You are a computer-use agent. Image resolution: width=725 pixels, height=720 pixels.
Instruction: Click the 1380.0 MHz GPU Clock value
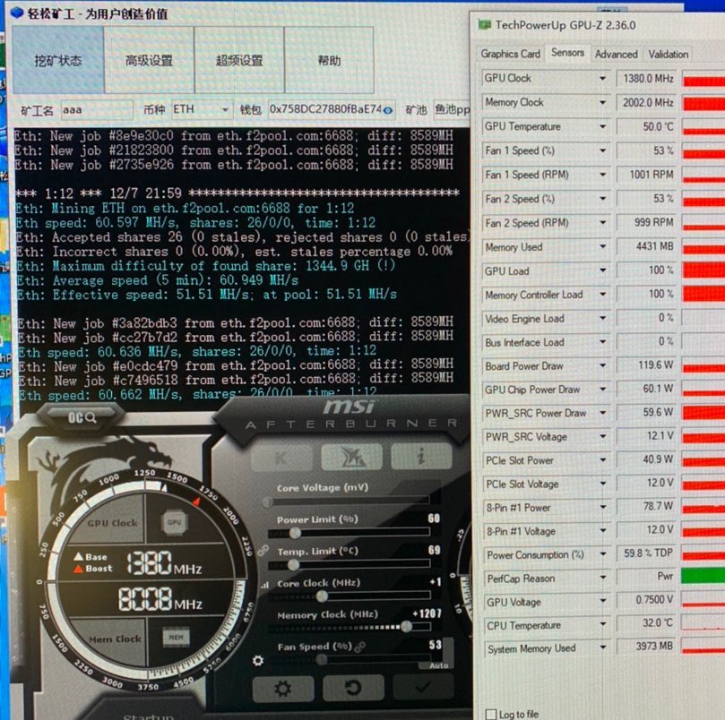tap(646, 79)
